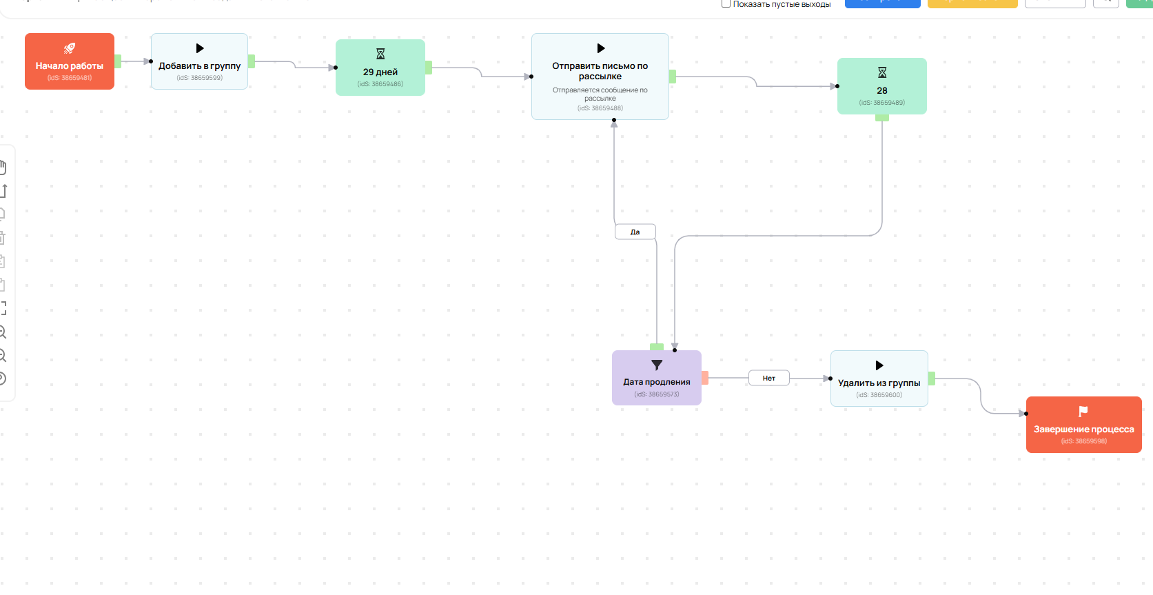Click play icon on Добавить в группу node
1153x595 pixels.
coord(200,48)
